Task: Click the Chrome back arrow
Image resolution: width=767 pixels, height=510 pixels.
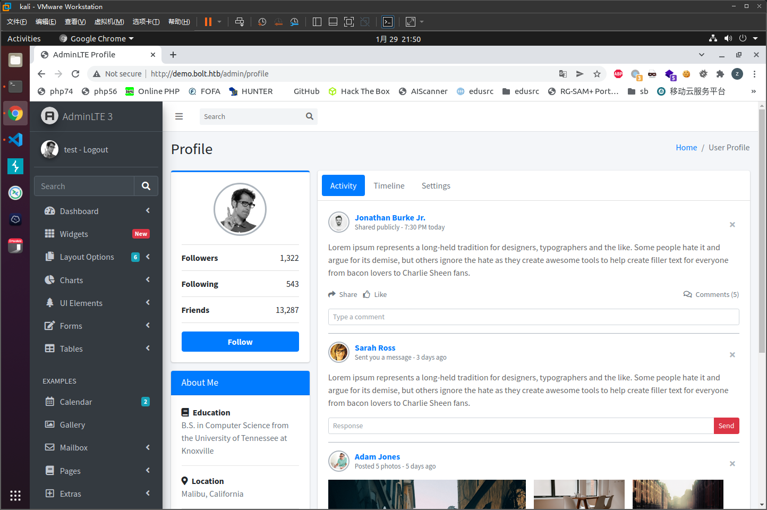Action: (x=41, y=74)
